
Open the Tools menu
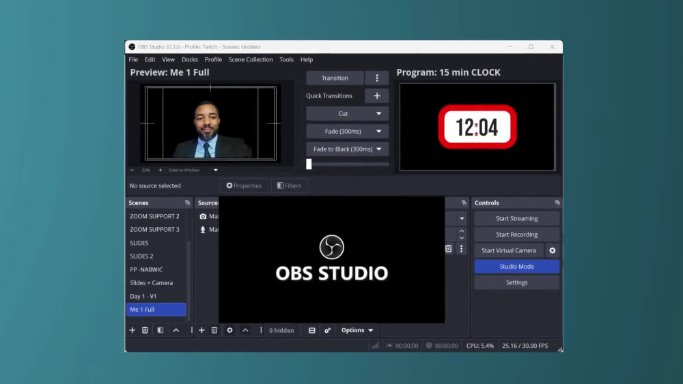[x=286, y=59]
